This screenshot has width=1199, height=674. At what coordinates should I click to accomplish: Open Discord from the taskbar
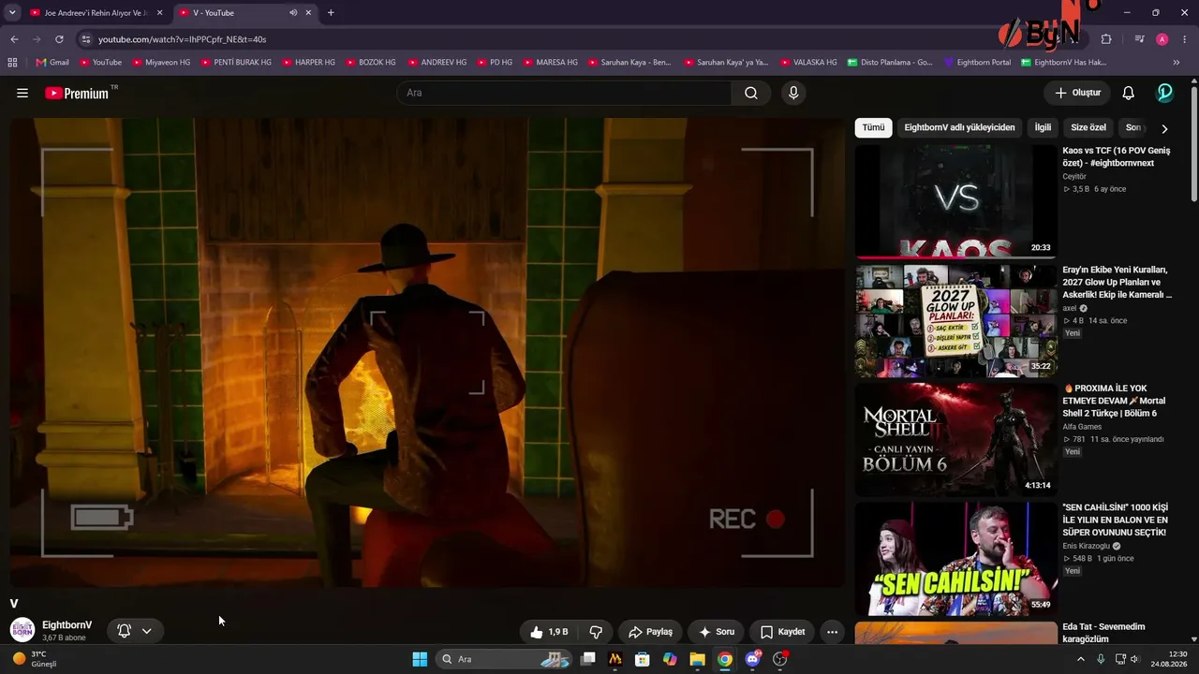pyautogui.click(x=752, y=659)
